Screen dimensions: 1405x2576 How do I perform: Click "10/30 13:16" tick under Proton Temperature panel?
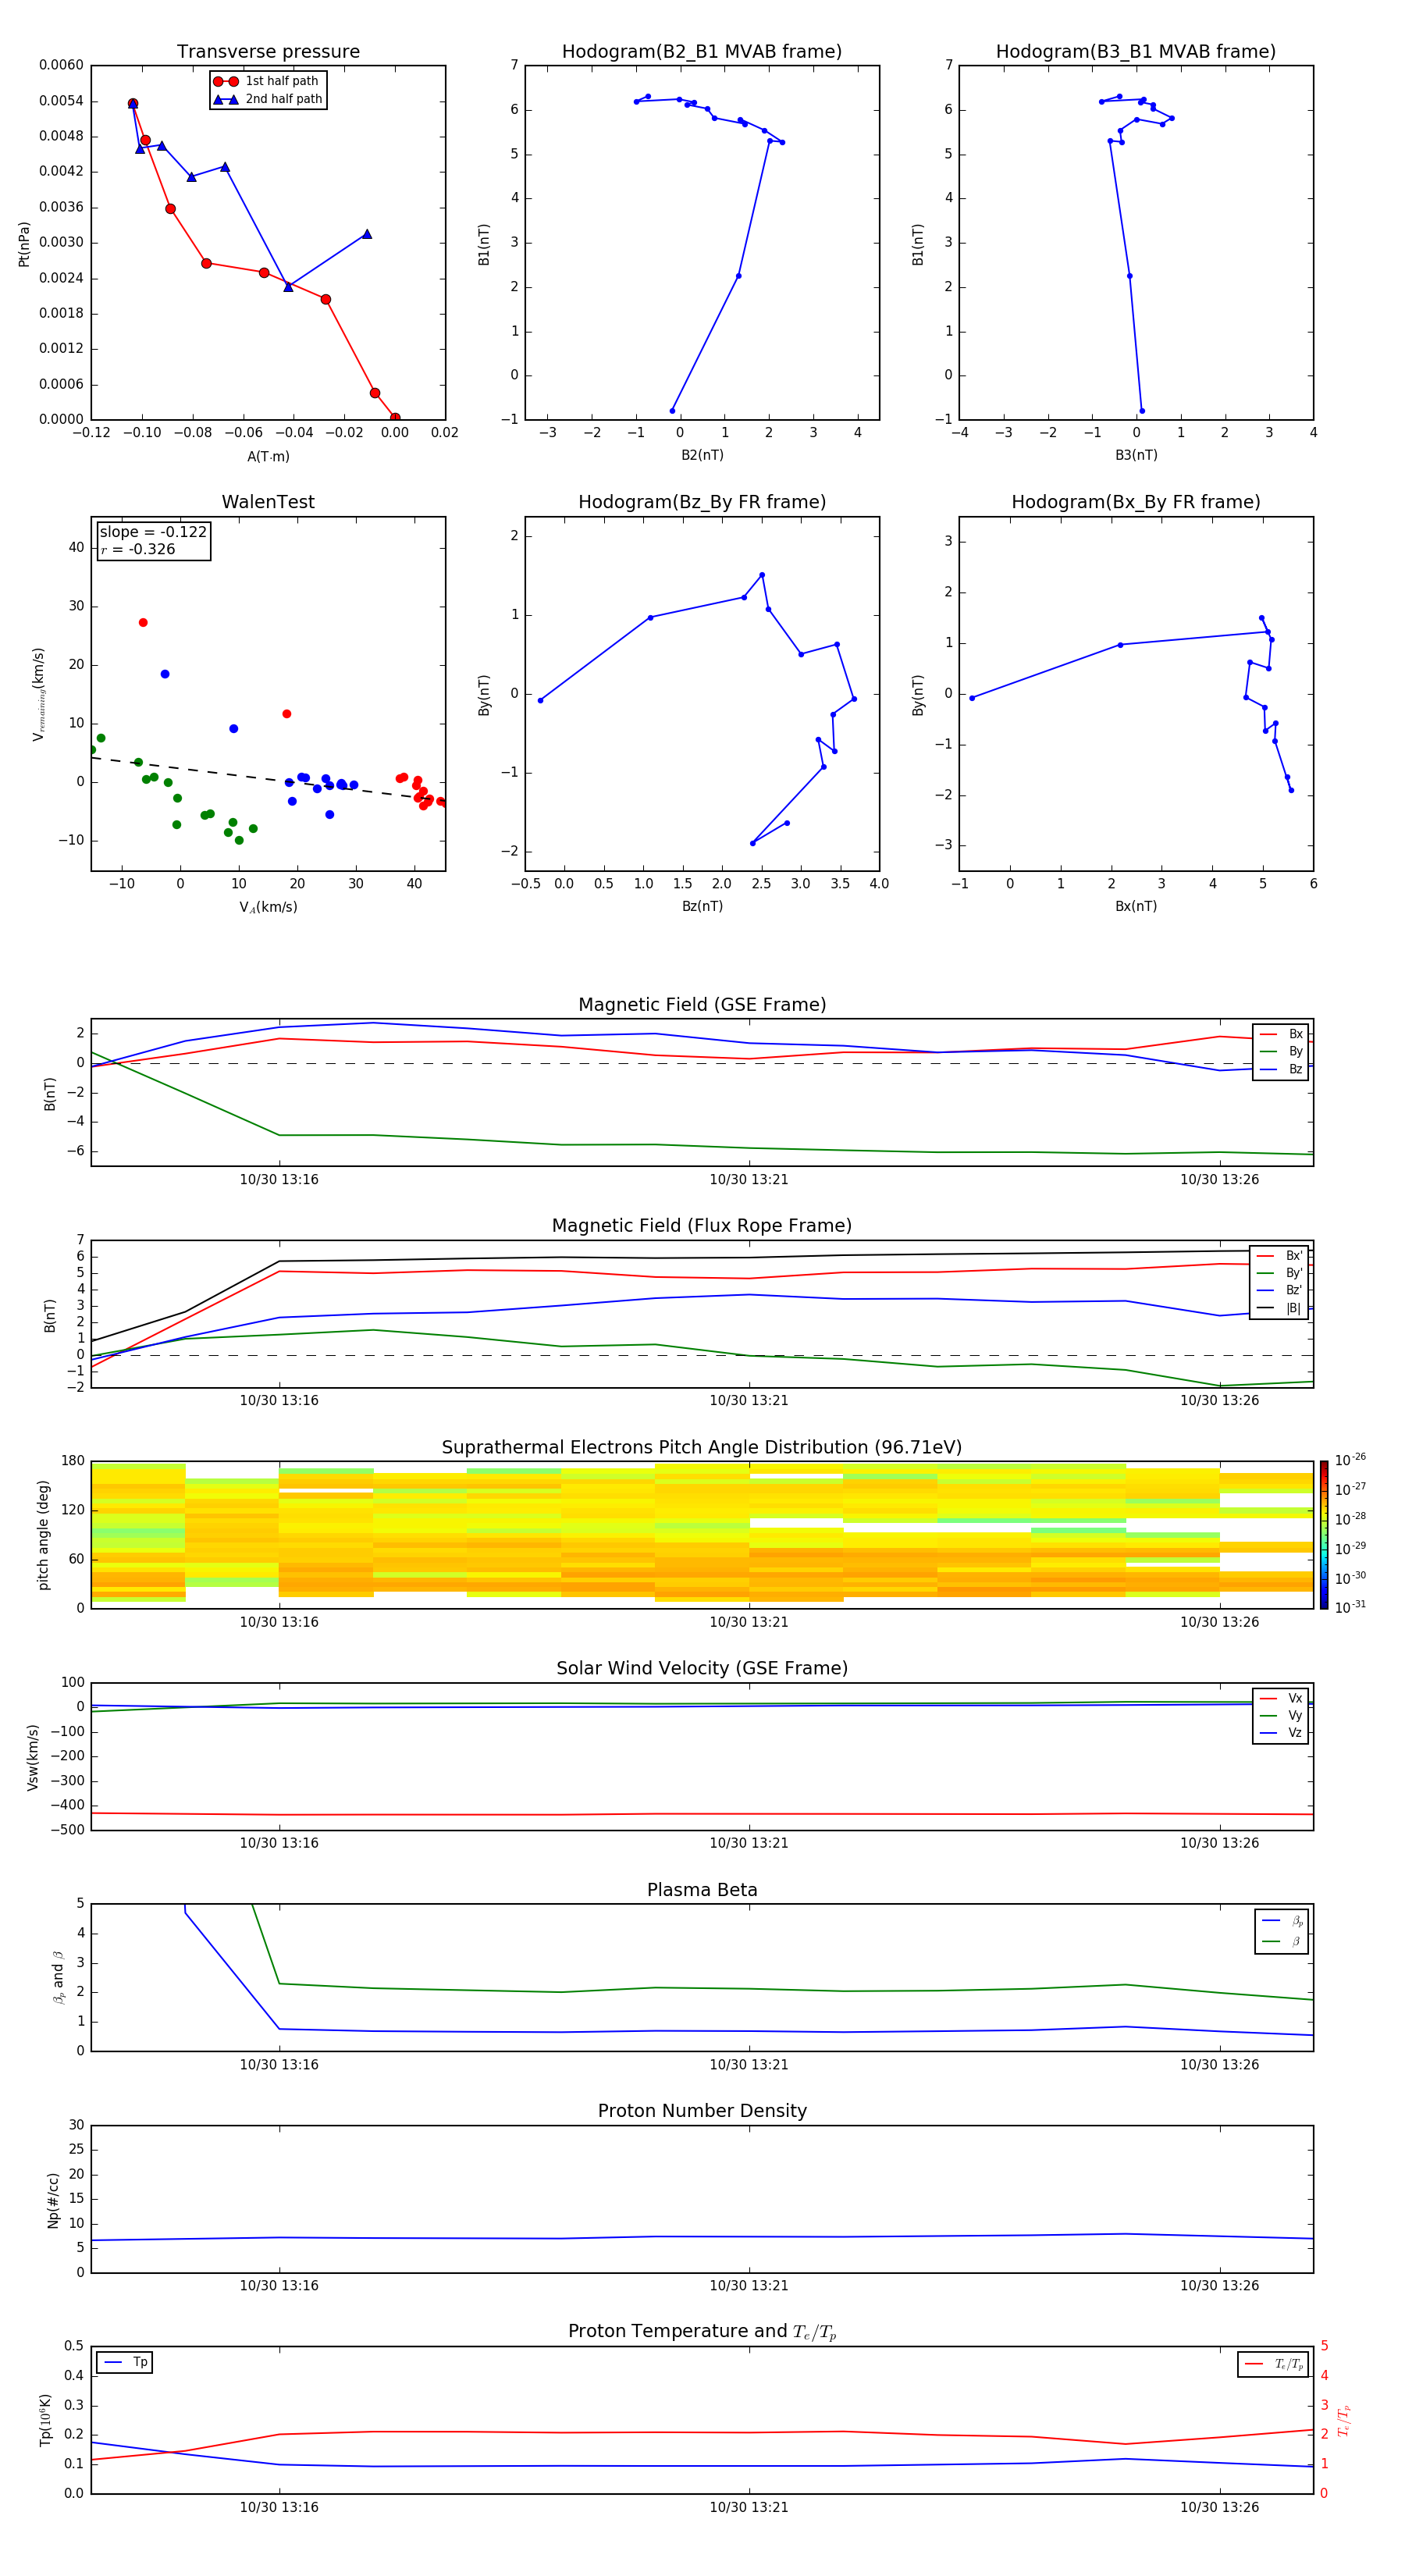pos(279,2507)
